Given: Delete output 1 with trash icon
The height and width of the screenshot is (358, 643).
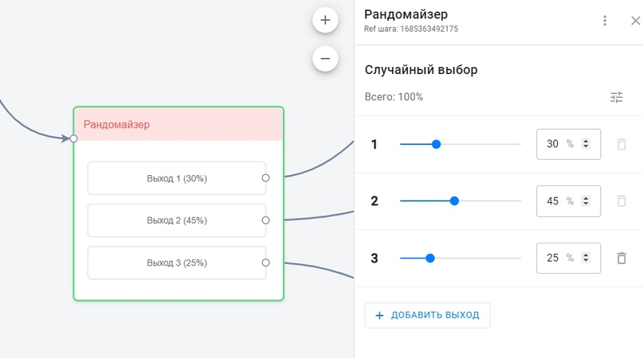Looking at the screenshot, I should (x=621, y=144).
